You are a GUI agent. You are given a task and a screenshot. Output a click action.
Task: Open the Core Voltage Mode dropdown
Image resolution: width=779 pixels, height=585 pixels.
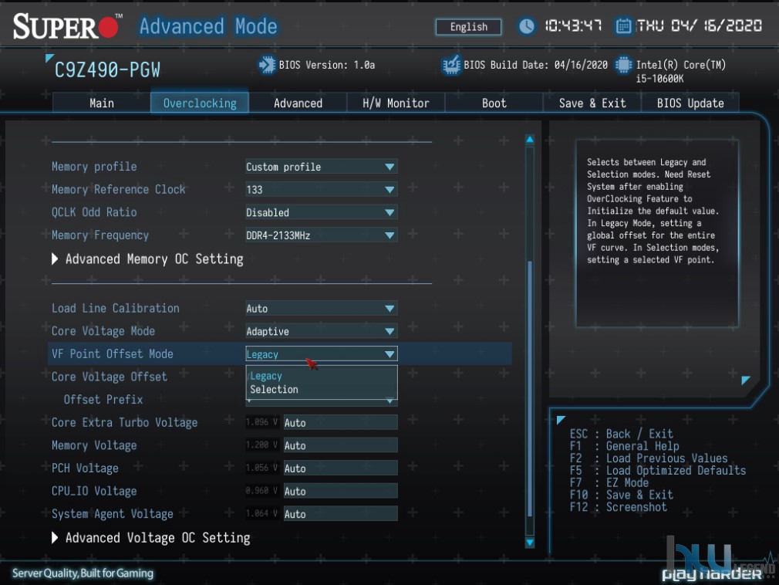tap(321, 331)
